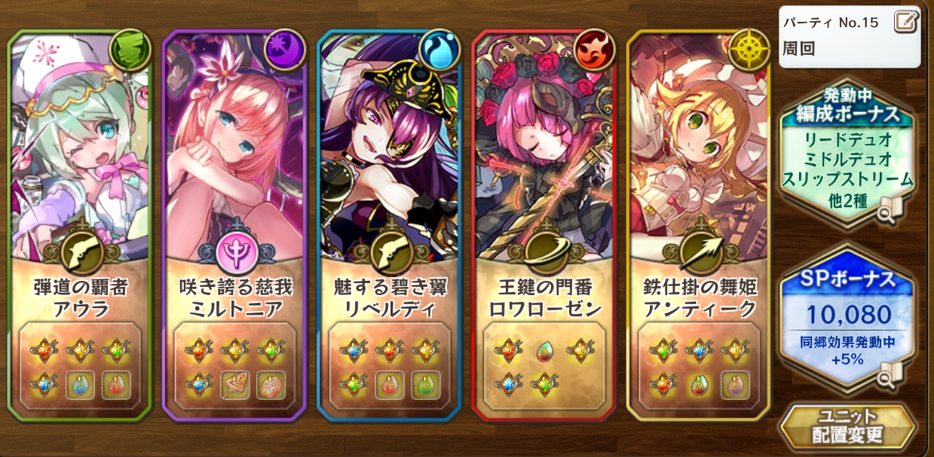
Task: Click the gold light element icon on アンティーク
Action: pyautogui.click(x=749, y=50)
